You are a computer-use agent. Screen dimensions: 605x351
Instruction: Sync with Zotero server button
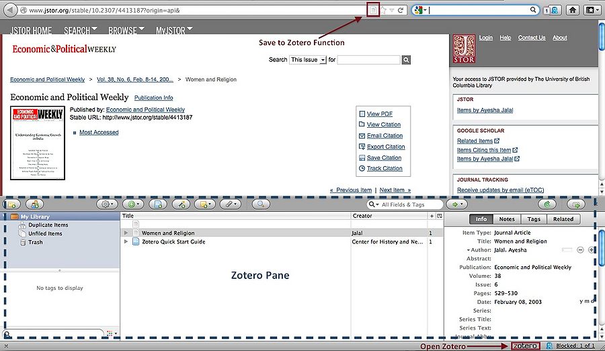pos(547,204)
